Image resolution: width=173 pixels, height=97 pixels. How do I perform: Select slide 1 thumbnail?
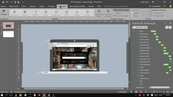click(x=8, y=26)
